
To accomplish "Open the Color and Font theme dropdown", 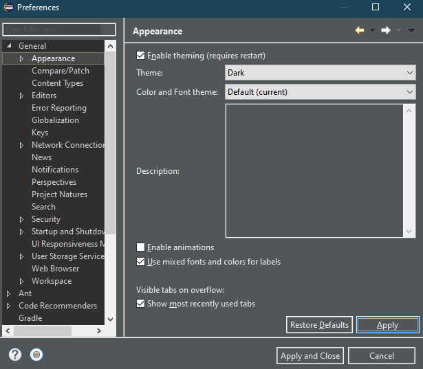I will pyautogui.click(x=320, y=92).
